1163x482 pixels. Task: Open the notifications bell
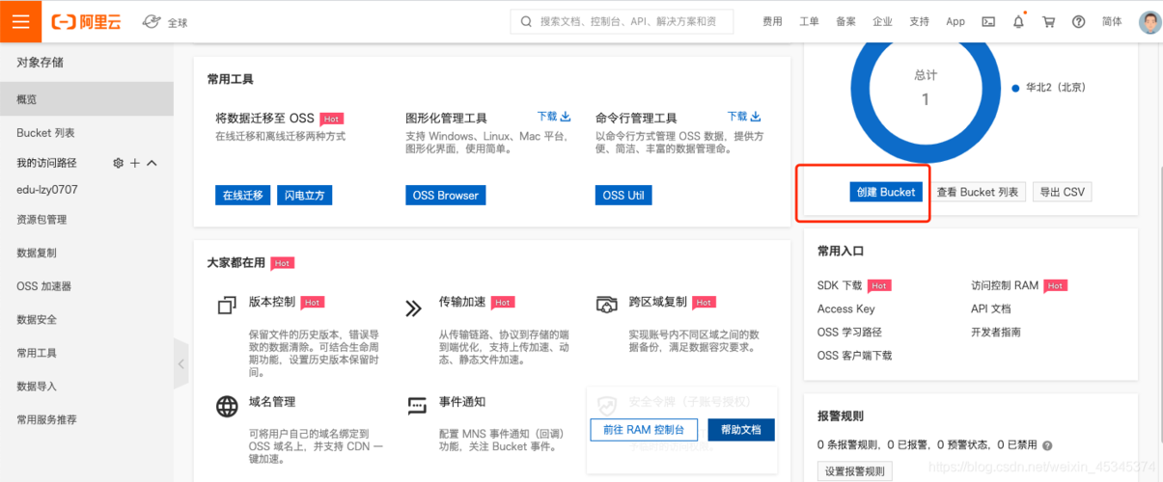[x=1018, y=22]
